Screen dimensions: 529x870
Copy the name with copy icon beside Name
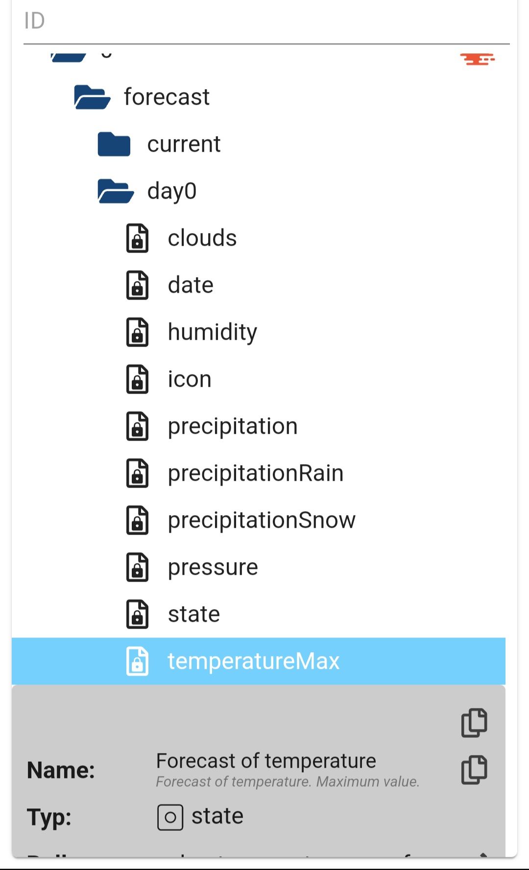click(x=474, y=770)
